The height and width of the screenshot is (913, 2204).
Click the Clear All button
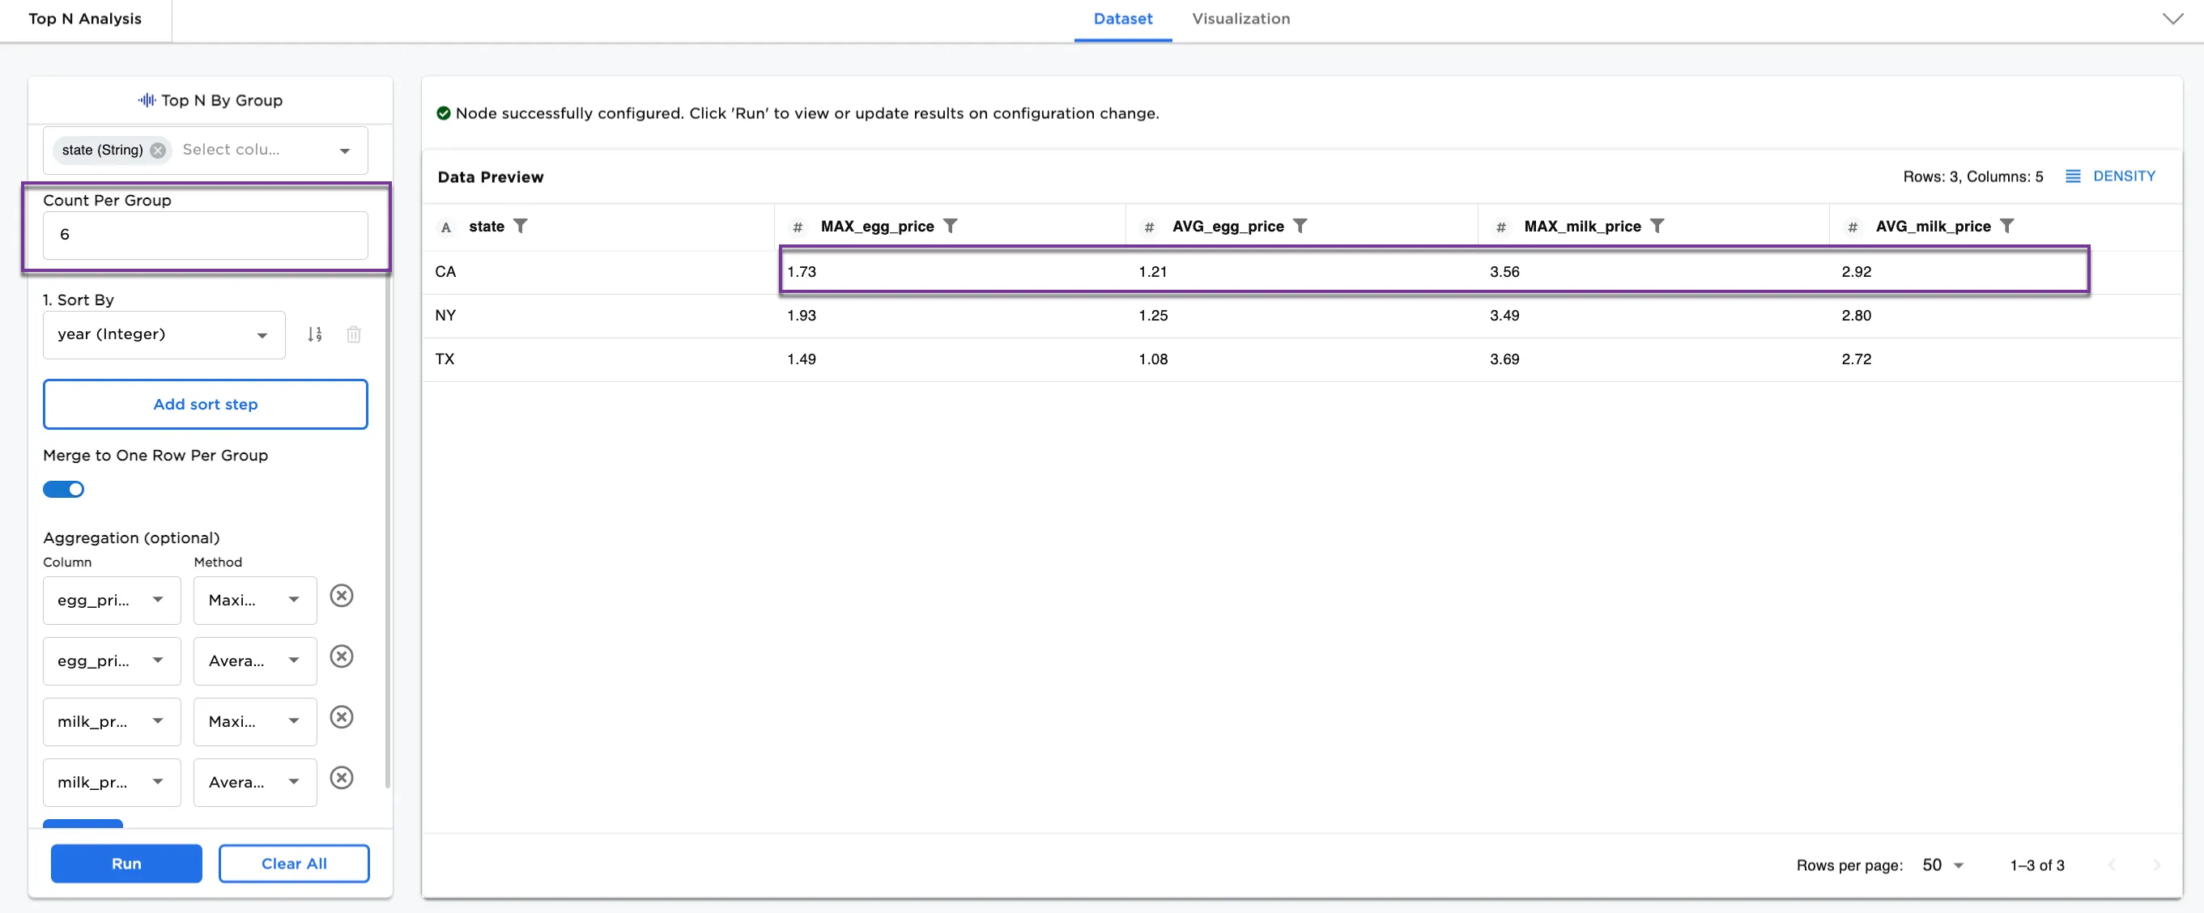click(293, 864)
